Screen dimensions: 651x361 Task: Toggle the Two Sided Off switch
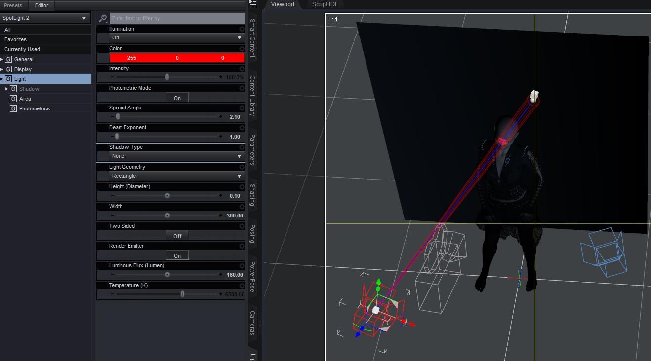click(x=177, y=236)
